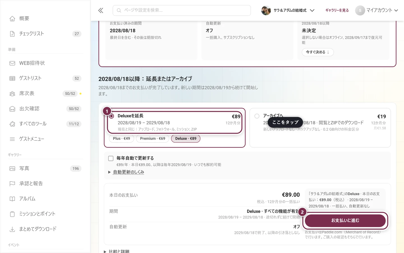The image size is (404, 253).
Task: Open the サラ&アダムの結婚式 event dropdown
Action: point(288,10)
